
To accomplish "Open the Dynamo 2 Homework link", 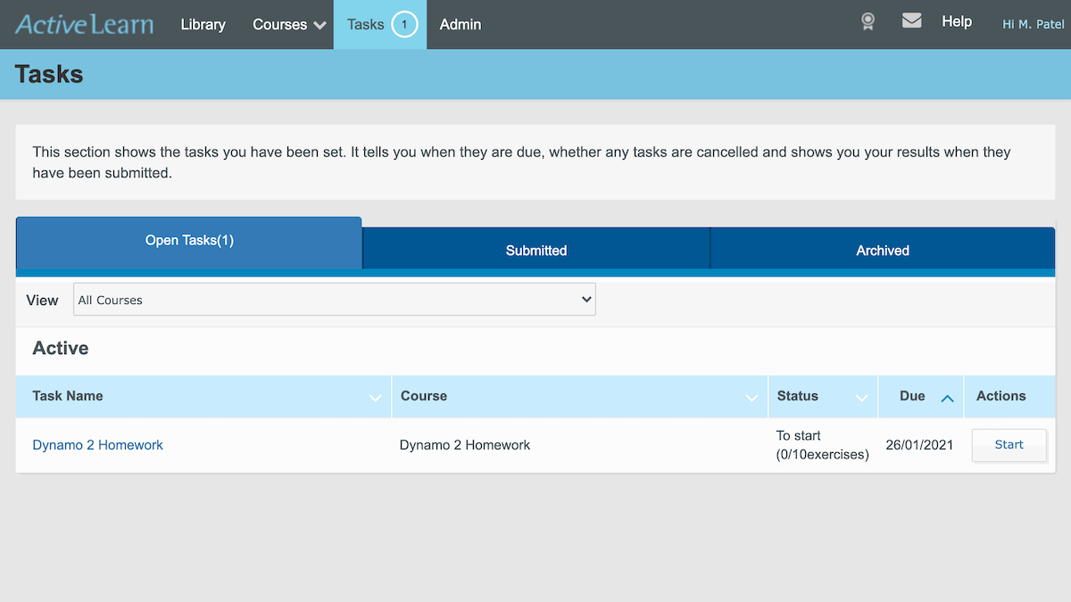I will click(98, 445).
